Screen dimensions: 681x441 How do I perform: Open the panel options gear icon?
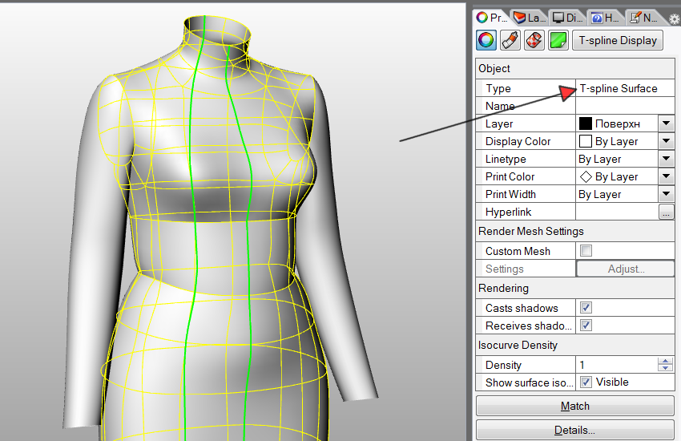click(674, 18)
